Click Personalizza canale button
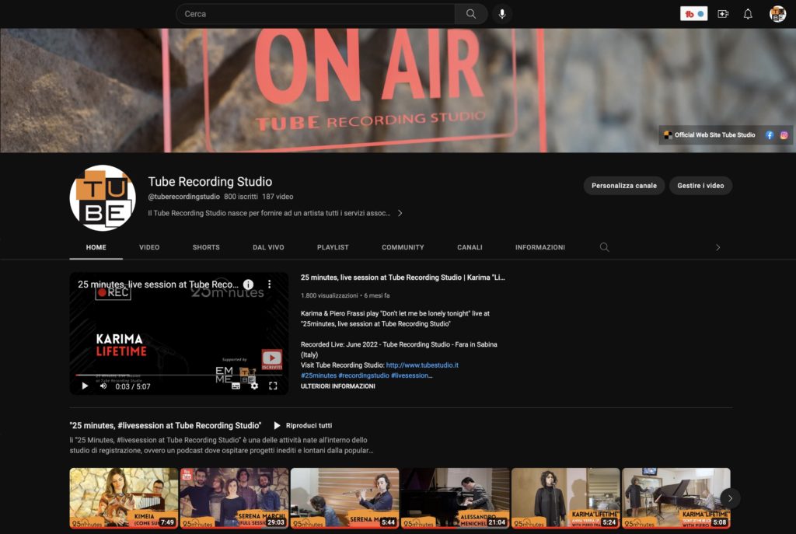Image resolution: width=796 pixels, height=534 pixels. [624, 186]
